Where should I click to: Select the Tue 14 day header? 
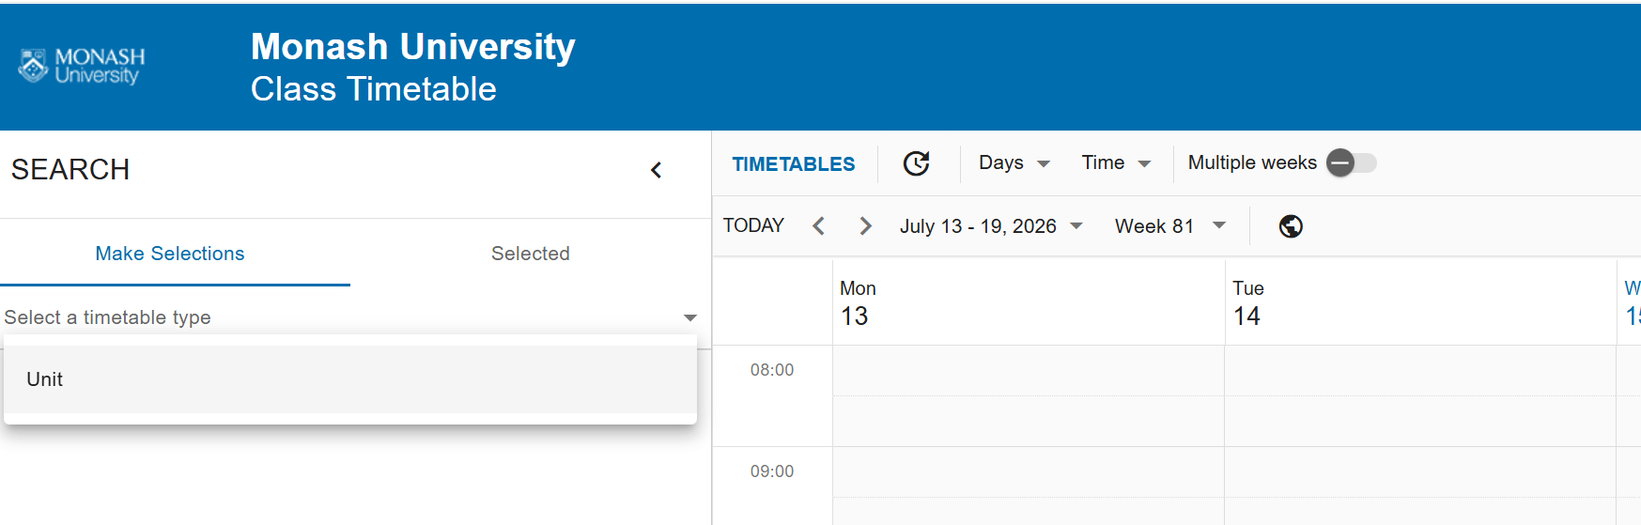pyautogui.click(x=1420, y=302)
